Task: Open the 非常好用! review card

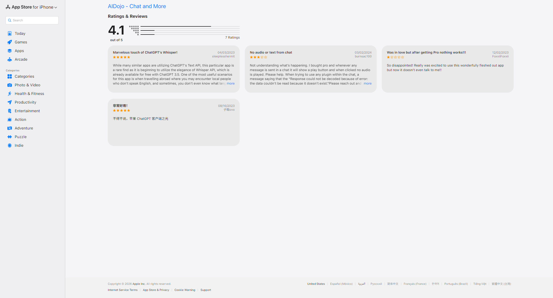Action: (x=174, y=122)
